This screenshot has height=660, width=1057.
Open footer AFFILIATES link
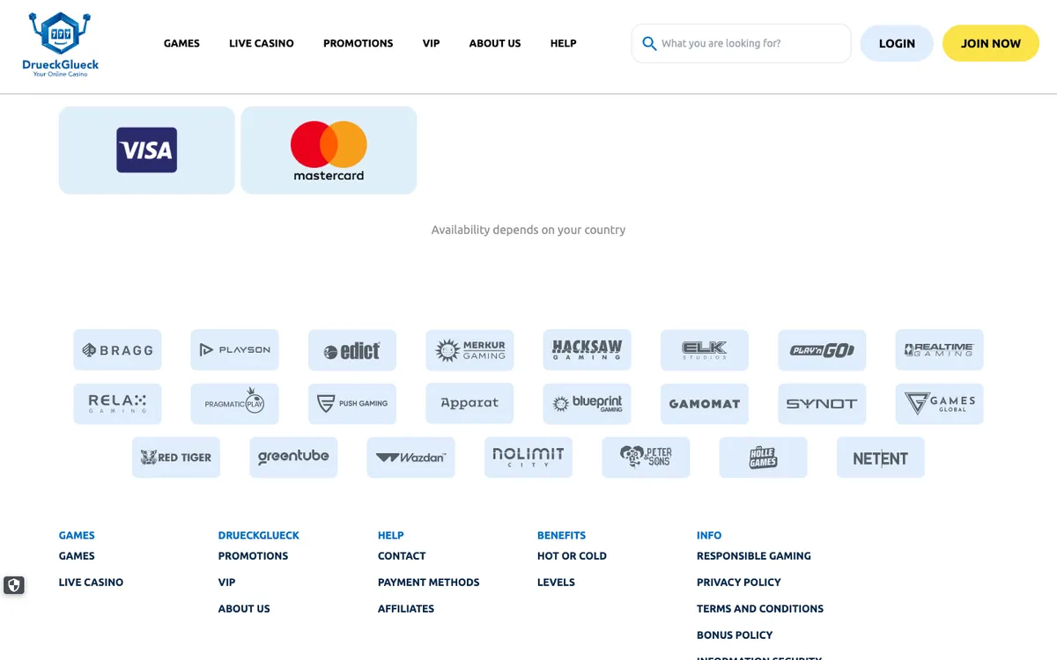pyautogui.click(x=406, y=609)
